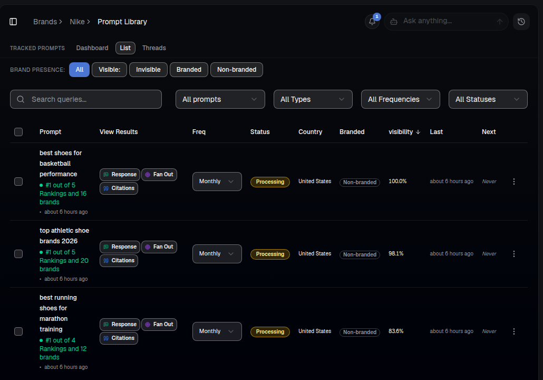This screenshot has height=380, width=543.
Task: Toggle the sidebar panel icon
Action: coord(13,22)
